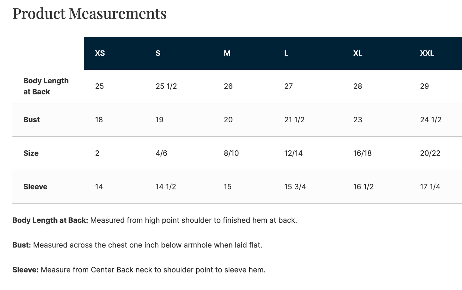Click the M column header
Viewport: 462px width, 290px height.
pos(227,53)
